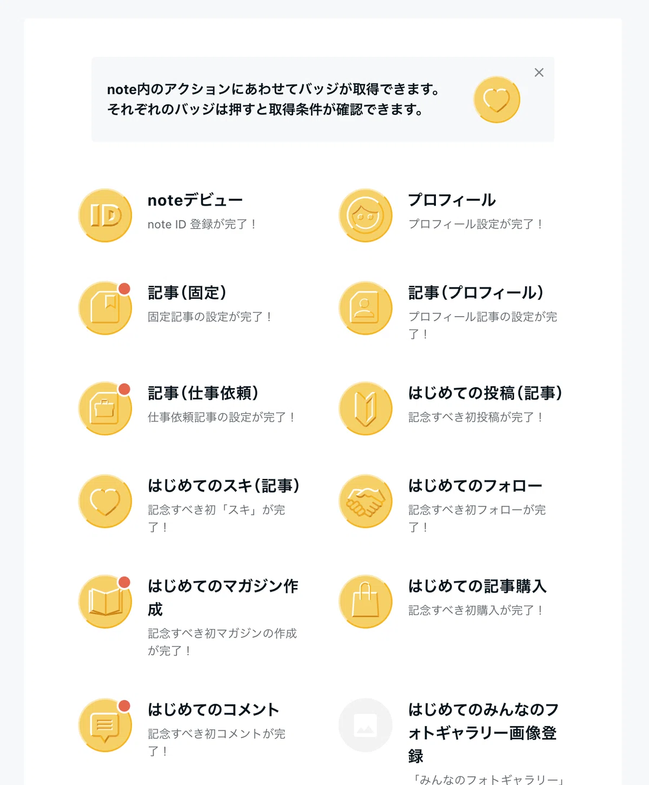Click the heart badge in the banner

(496, 100)
